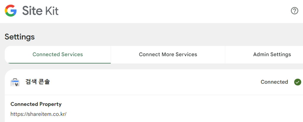Click the Google G logo
This screenshot has height=122, width=303.
click(x=11, y=11)
